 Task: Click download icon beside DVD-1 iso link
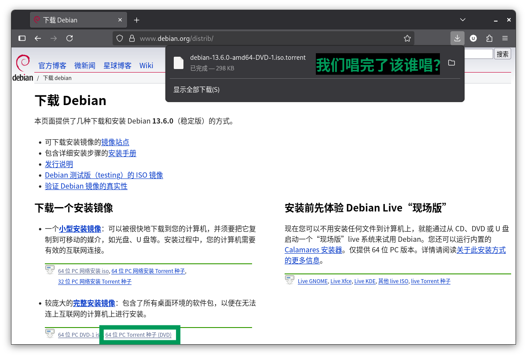click(50, 334)
